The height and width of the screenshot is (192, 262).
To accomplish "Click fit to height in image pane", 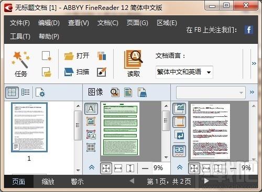I will tap(130, 169).
